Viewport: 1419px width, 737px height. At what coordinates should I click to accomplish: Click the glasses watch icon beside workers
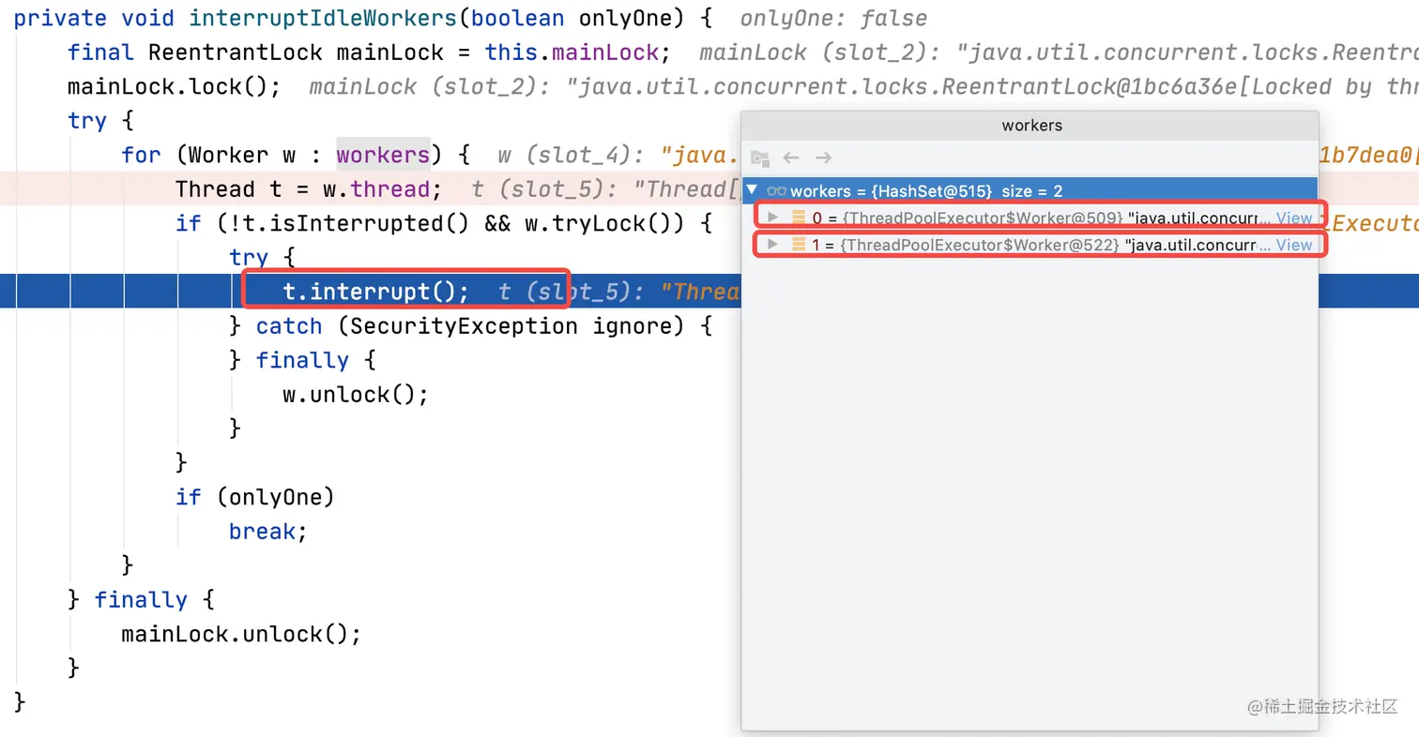coord(776,191)
